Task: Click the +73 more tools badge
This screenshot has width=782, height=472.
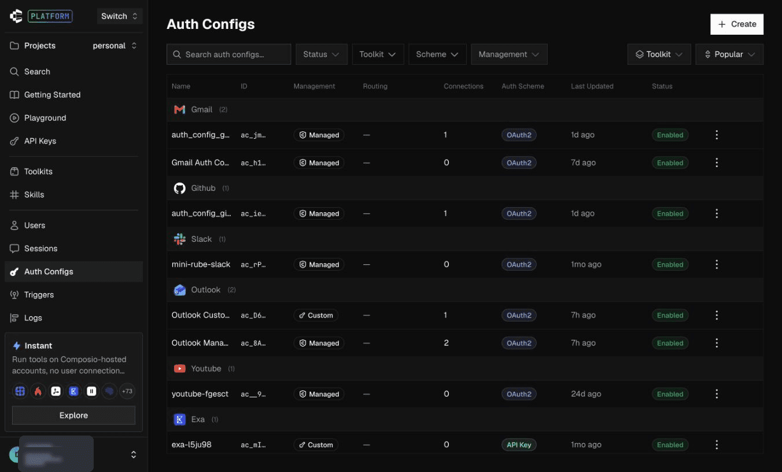Action: 127,392
